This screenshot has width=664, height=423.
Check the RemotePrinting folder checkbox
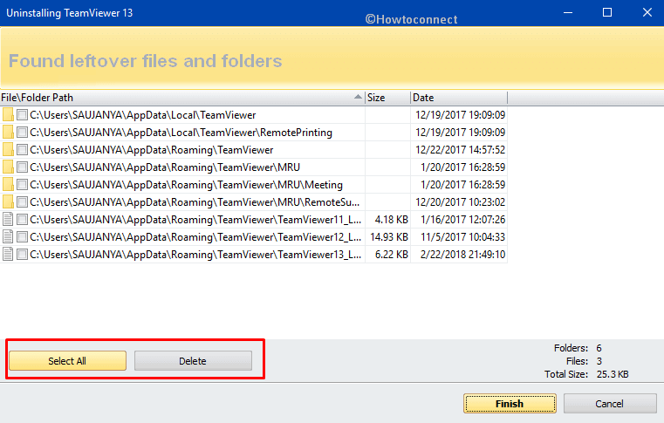click(x=22, y=132)
